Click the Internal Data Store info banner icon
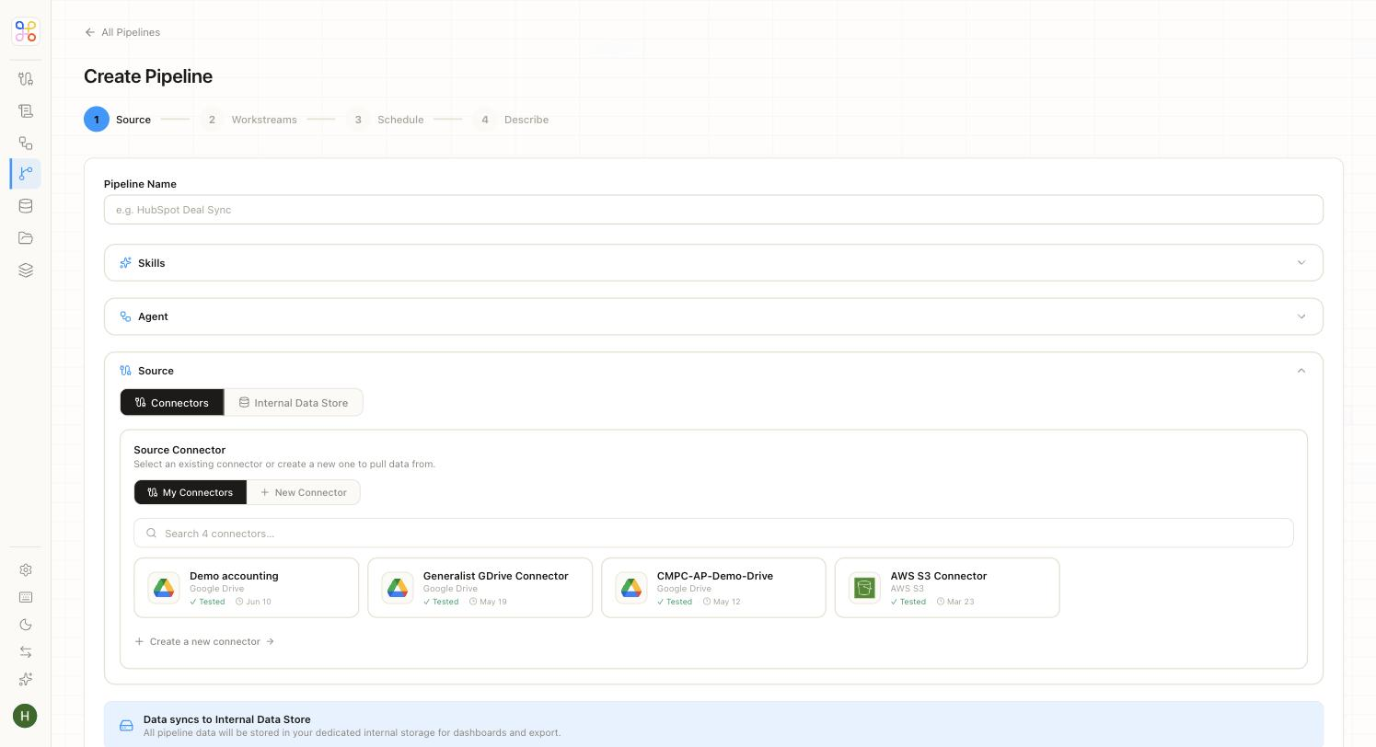This screenshot has height=747, width=1376. click(126, 726)
